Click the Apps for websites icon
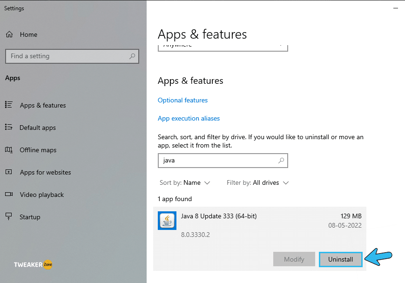 pyautogui.click(x=9, y=172)
